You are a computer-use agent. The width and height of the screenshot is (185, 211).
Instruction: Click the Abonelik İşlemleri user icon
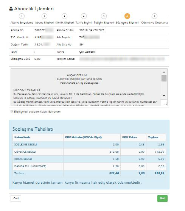pos(11,9)
